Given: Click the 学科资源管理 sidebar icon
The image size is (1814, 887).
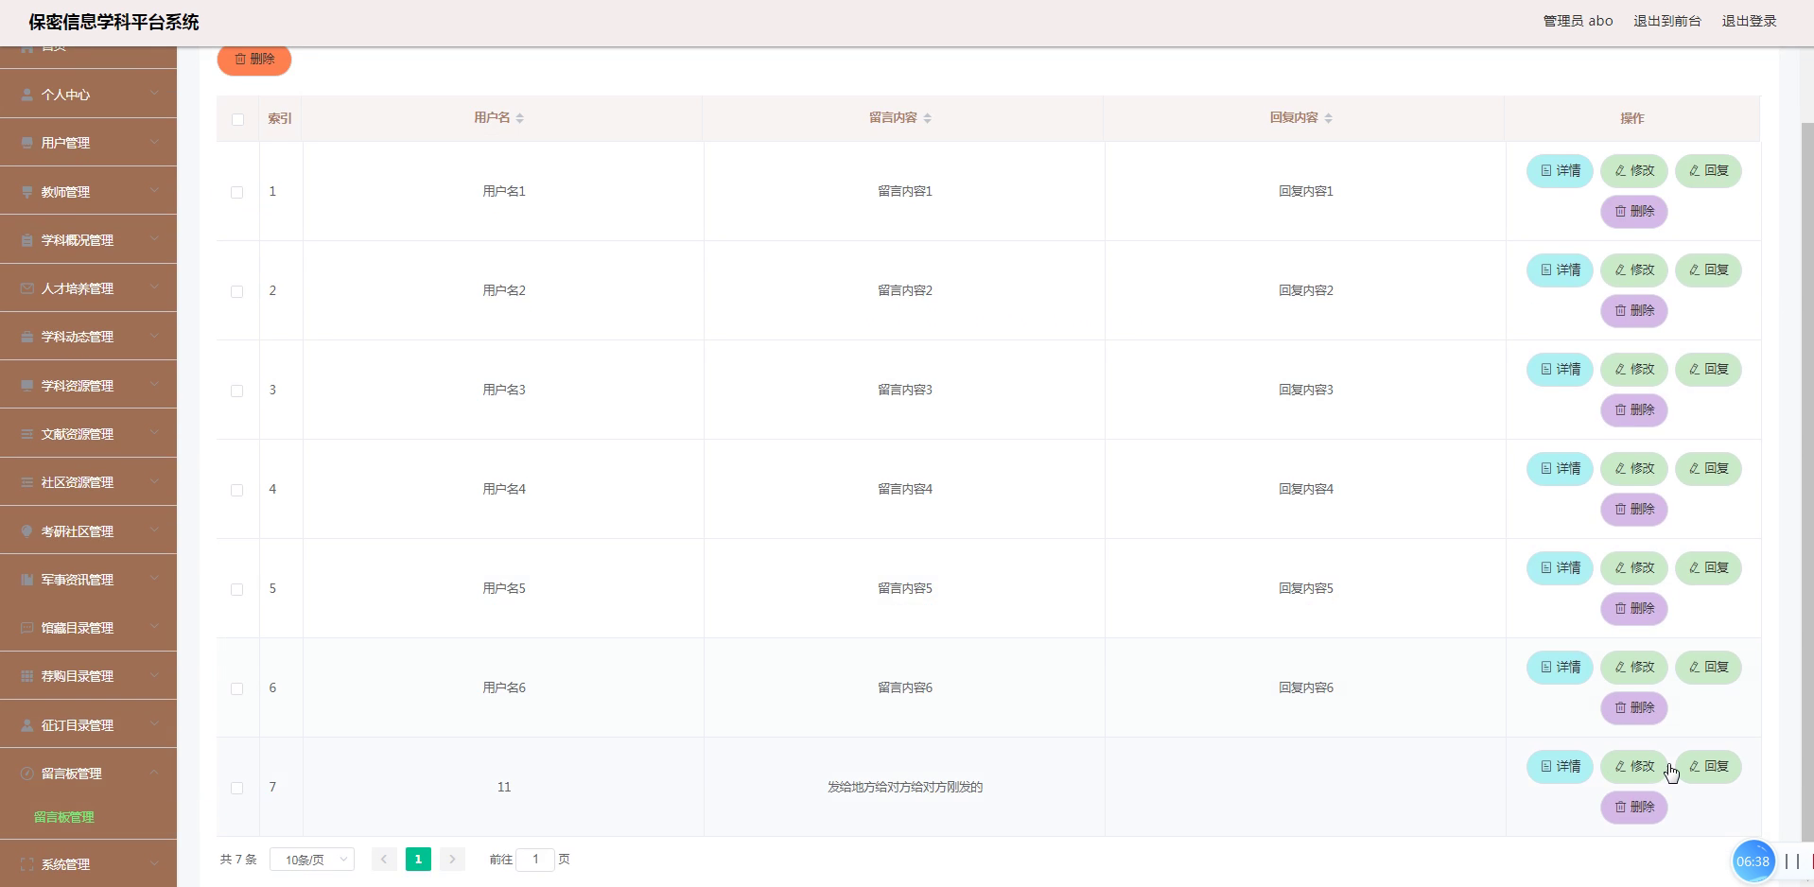Looking at the screenshot, I should (27, 386).
